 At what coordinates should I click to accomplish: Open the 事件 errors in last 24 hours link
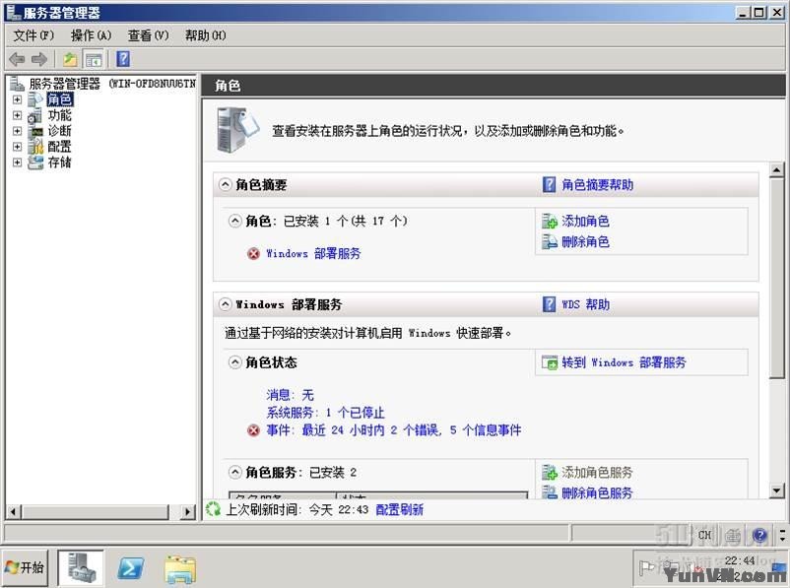coord(393,430)
